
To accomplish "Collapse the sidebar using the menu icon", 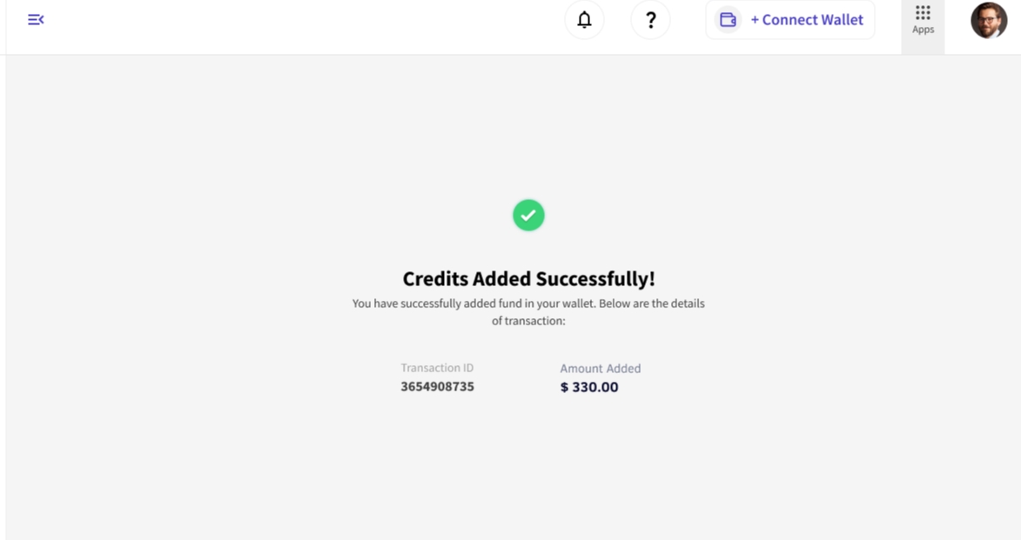I will coord(36,20).
